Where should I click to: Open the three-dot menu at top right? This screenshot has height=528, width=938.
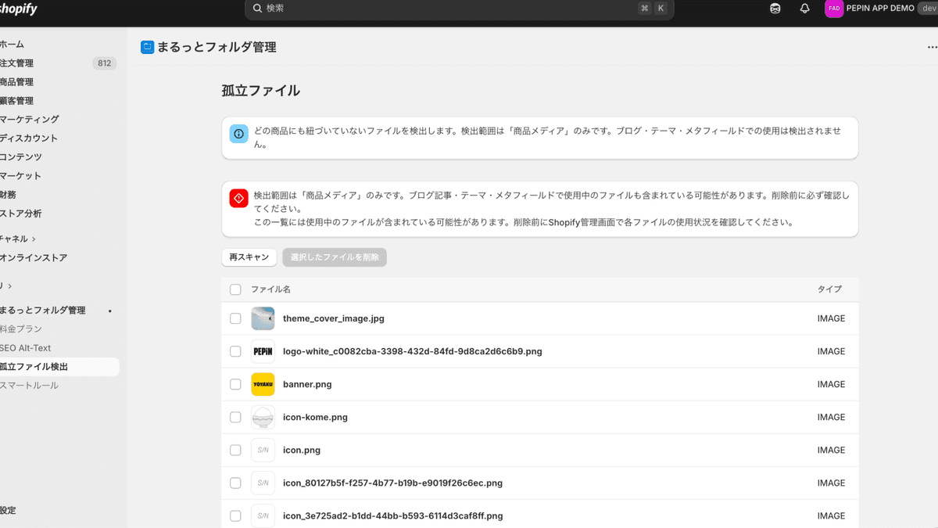[x=932, y=47]
